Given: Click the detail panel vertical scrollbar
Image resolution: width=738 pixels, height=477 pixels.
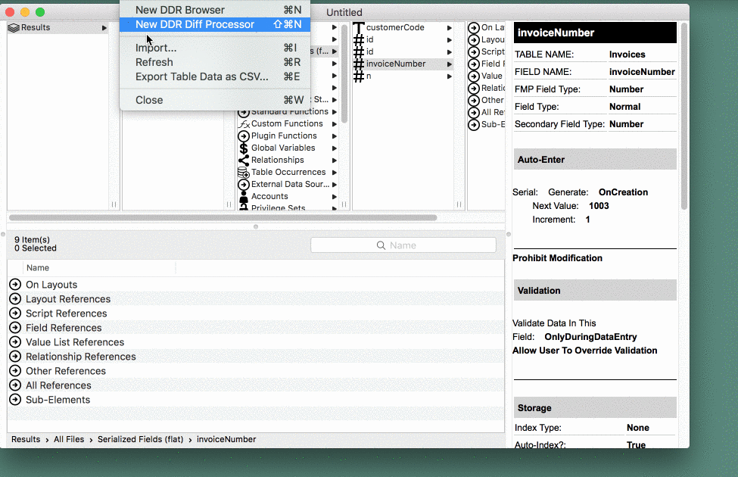Looking at the screenshot, I should click(x=684, y=116).
